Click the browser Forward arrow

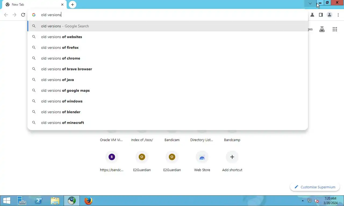coord(15,15)
